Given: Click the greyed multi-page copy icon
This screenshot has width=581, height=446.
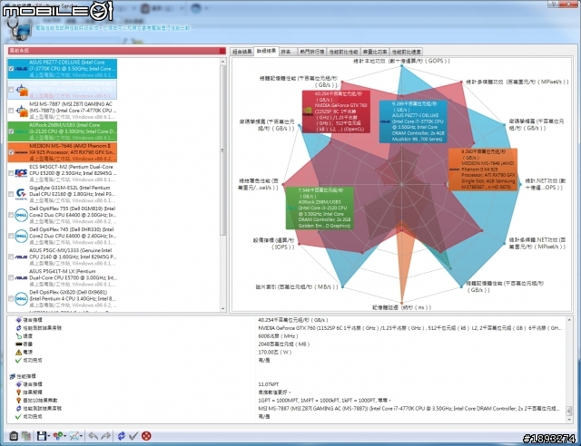Looking at the screenshot, I should (26, 436).
